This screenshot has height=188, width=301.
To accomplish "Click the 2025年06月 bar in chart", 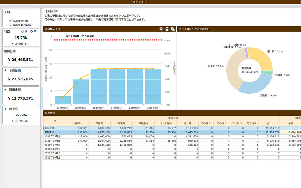I will tap(81, 92).
